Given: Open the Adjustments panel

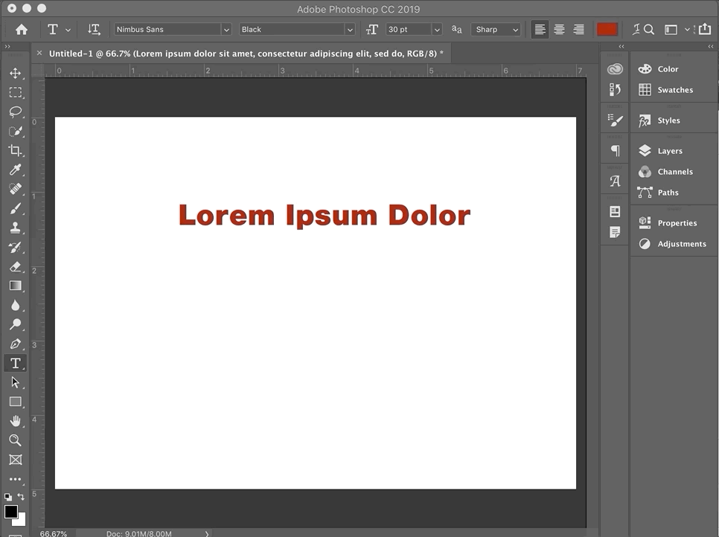Looking at the screenshot, I should point(674,244).
